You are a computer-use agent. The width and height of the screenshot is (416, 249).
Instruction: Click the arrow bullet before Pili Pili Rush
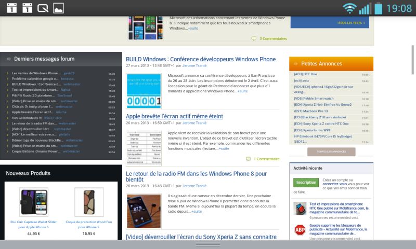coord(7,95)
